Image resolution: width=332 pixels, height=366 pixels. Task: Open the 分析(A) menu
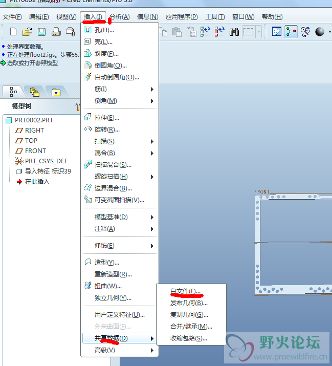[x=120, y=17]
